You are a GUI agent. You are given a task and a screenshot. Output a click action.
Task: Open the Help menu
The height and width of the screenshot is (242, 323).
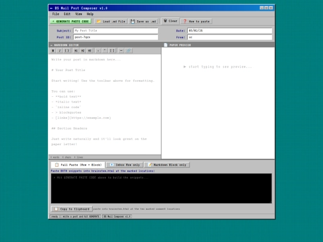coord(90,14)
